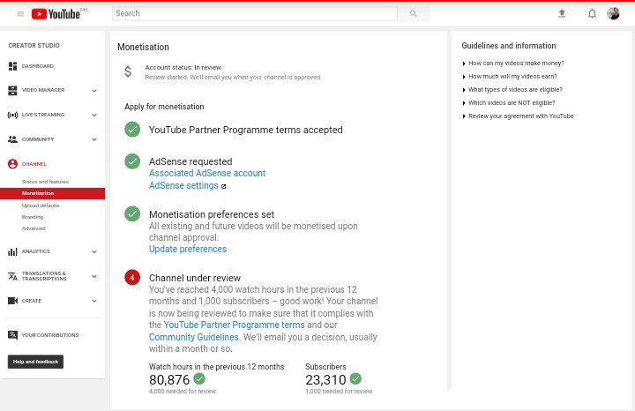Click the red Channel profile icon

pyautogui.click(x=12, y=164)
